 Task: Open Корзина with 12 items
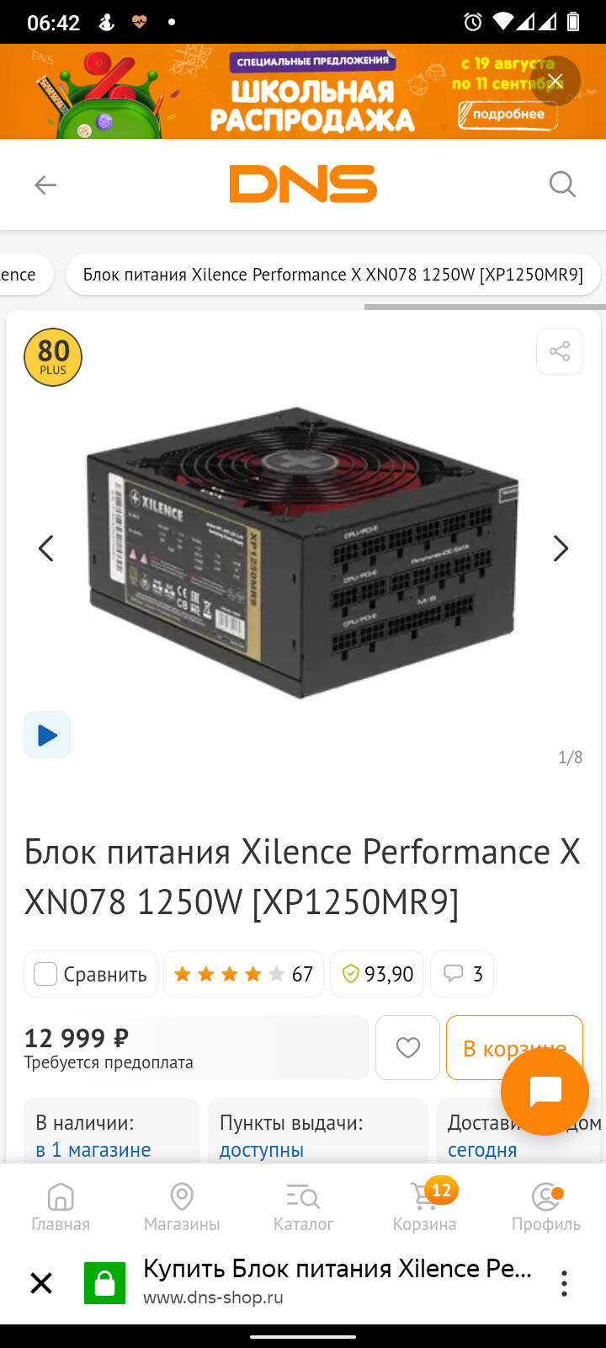pyautogui.click(x=425, y=1206)
